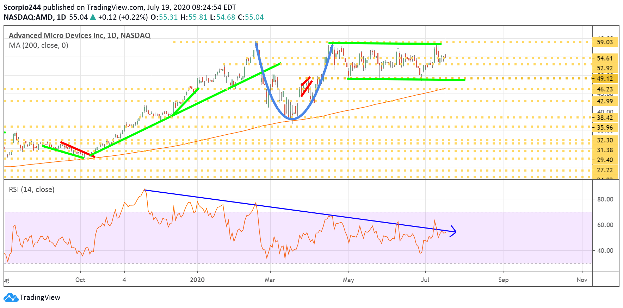623x308 pixels.
Task: Click the TradingView text label at bottom
Action: [40, 297]
